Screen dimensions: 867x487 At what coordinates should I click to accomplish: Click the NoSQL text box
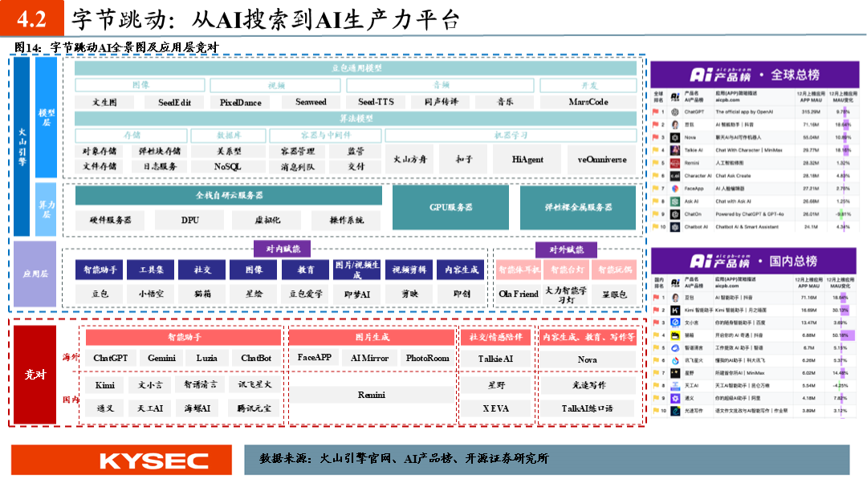point(227,166)
